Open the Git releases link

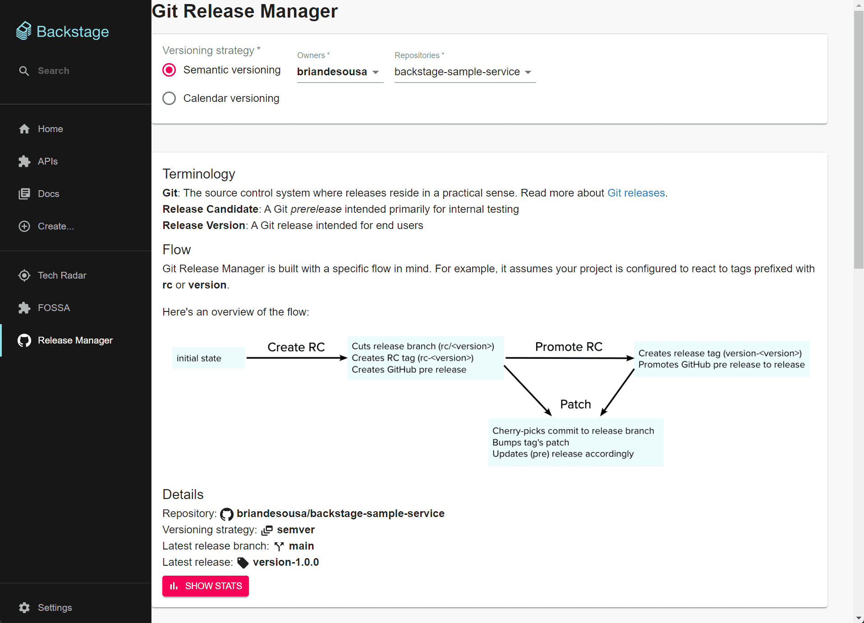click(x=636, y=193)
